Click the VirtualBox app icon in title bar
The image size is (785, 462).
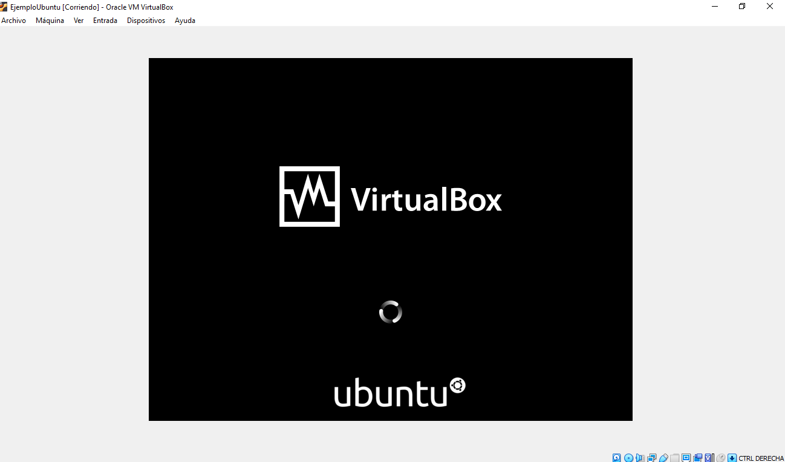point(4,7)
